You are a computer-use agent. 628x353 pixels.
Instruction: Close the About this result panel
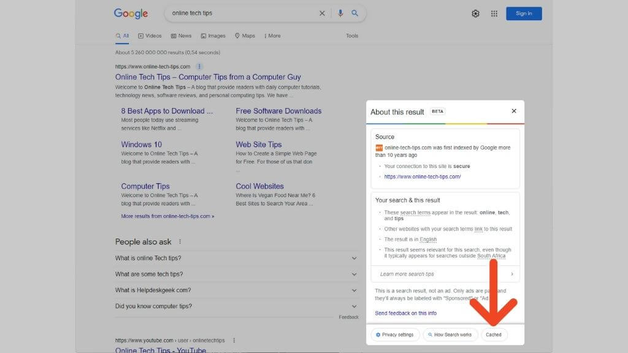(x=514, y=111)
